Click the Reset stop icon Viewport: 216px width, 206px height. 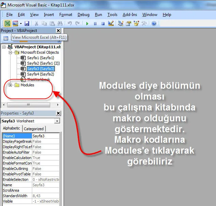[x=102, y=23]
